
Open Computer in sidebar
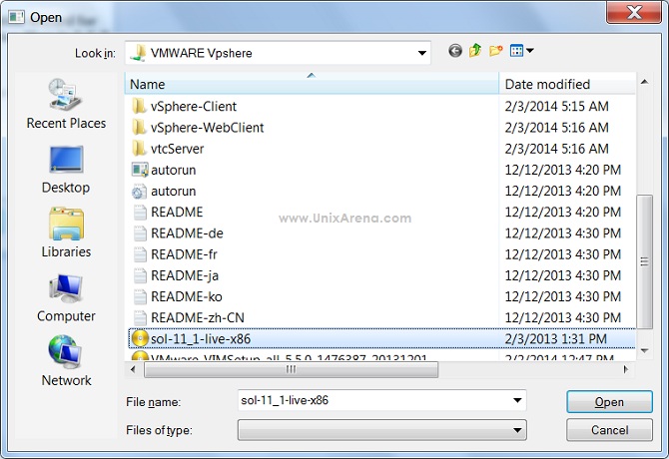[66, 298]
